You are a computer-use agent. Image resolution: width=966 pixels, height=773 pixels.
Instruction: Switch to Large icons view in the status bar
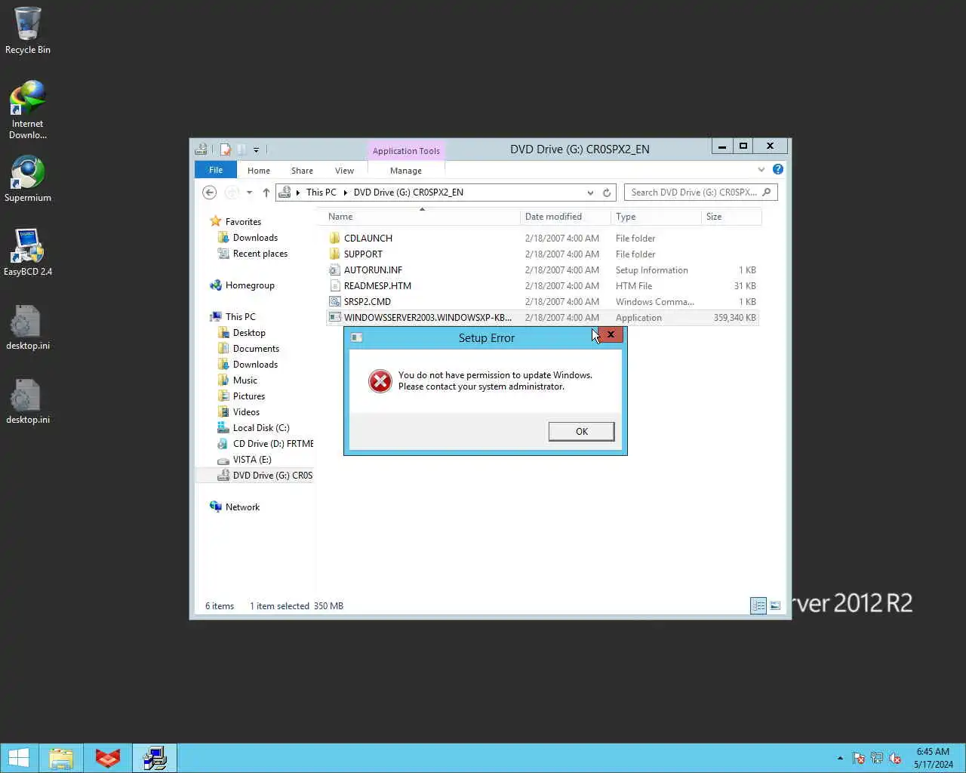[x=775, y=605]
